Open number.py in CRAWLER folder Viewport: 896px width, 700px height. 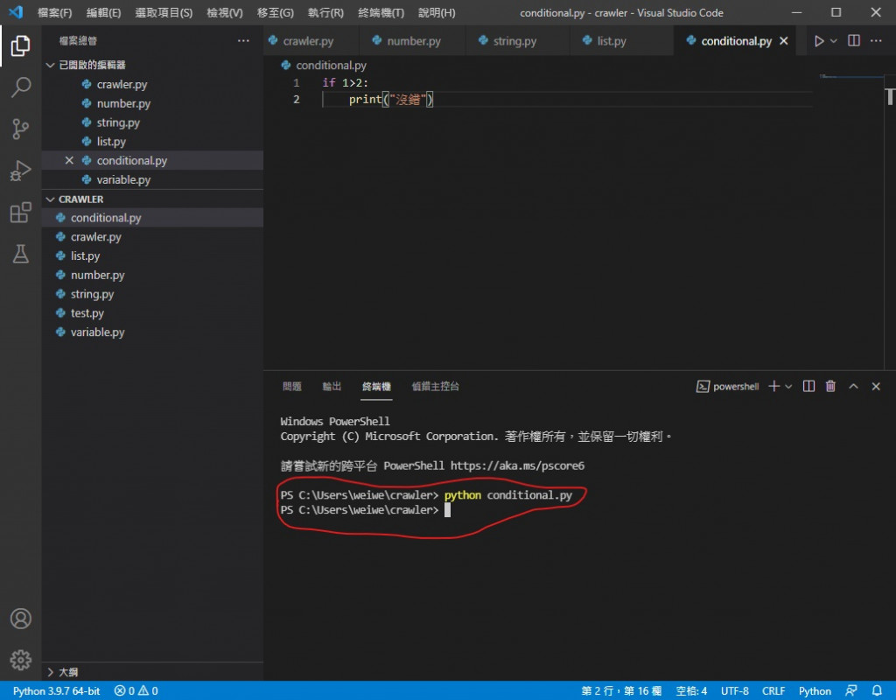pos(152,275)
